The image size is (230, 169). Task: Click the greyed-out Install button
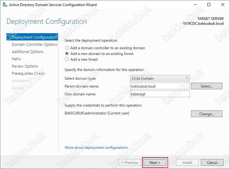coord(187,162)
